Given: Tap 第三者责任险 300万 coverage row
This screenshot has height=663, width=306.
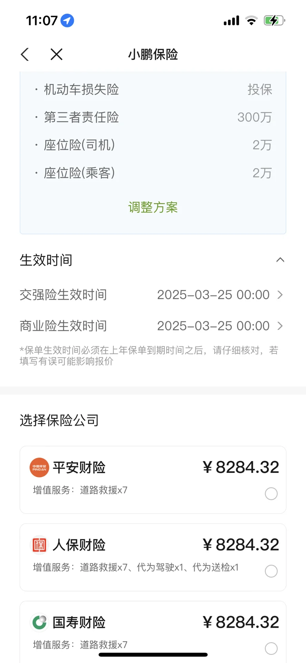Looking at the screenshot, I should tap(153, 117).
